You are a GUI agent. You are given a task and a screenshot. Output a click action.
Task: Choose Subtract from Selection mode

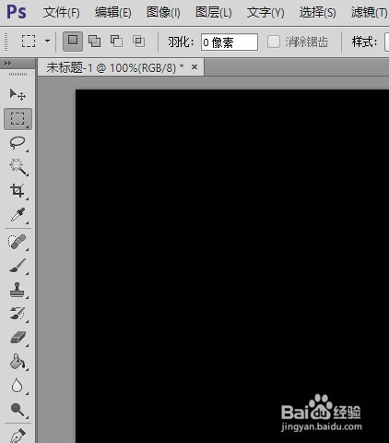pos(116,41)
